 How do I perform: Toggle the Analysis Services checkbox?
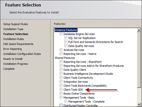pos(61,50)
